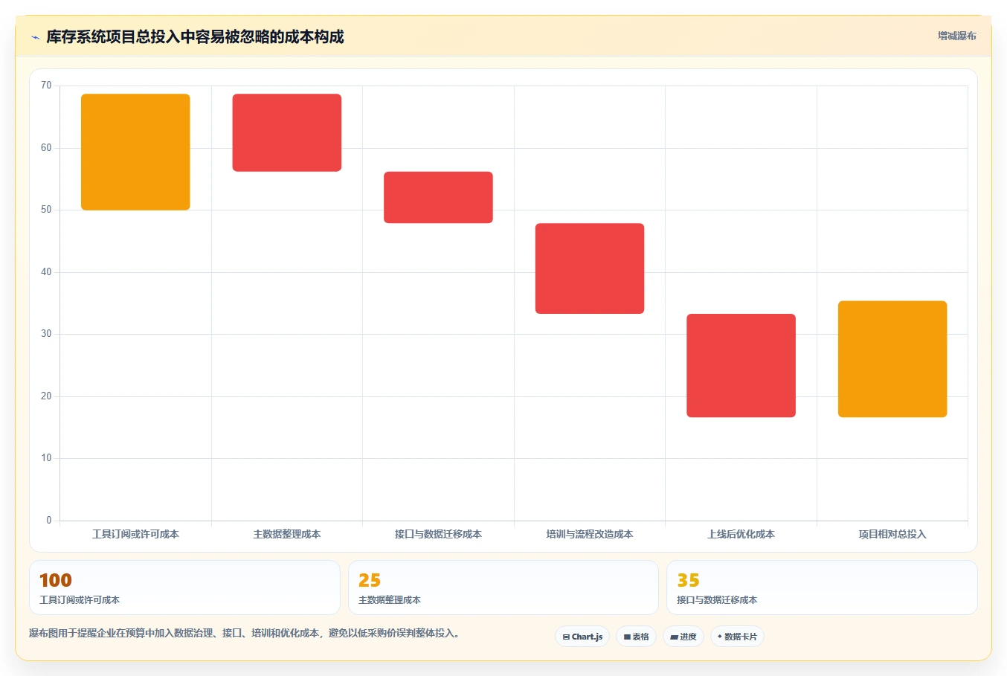Click the Chart.js tag chip

click(582, 637)
